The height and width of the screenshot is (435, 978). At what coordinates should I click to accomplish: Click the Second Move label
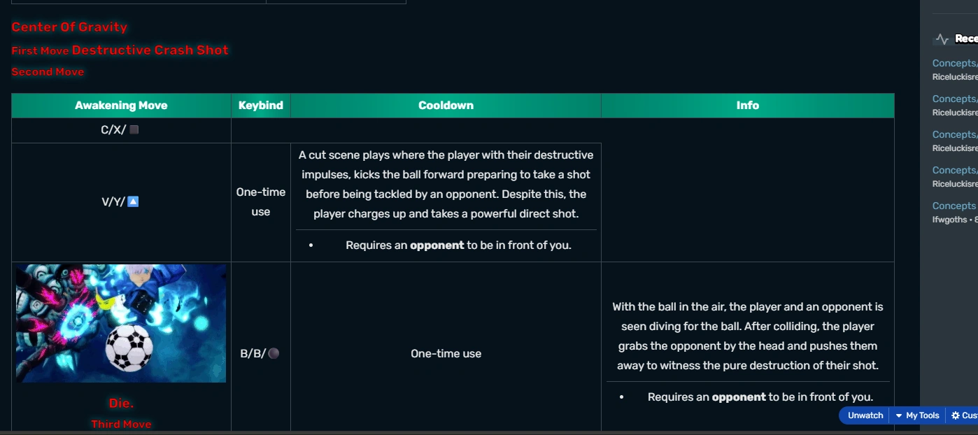coord(48,72)
